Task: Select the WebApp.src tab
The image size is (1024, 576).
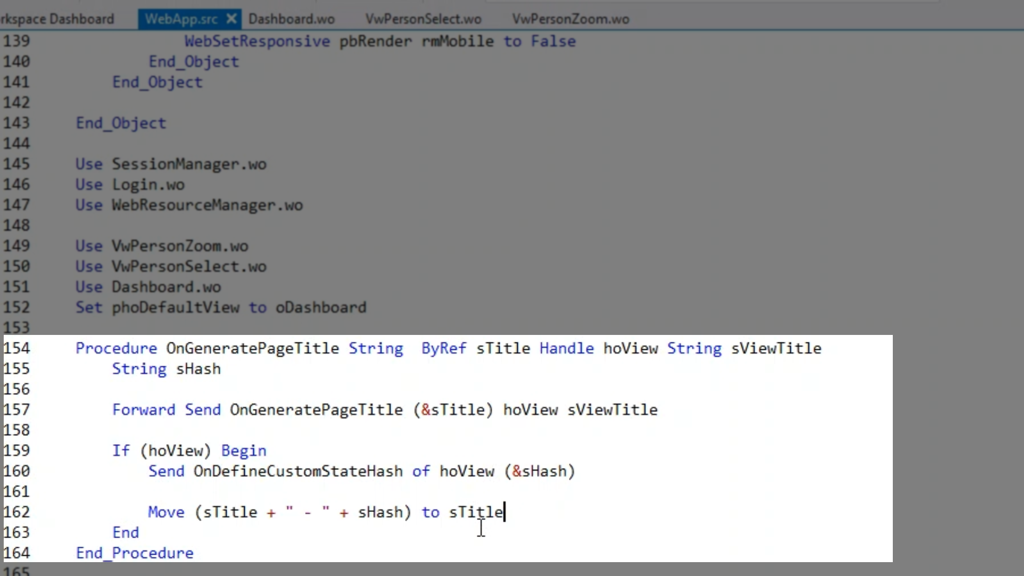Action: (181, 19)
